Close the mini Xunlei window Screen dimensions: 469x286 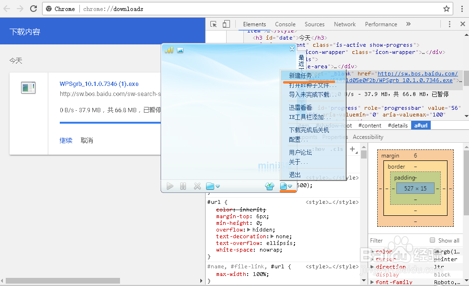[x=292, y=49]
